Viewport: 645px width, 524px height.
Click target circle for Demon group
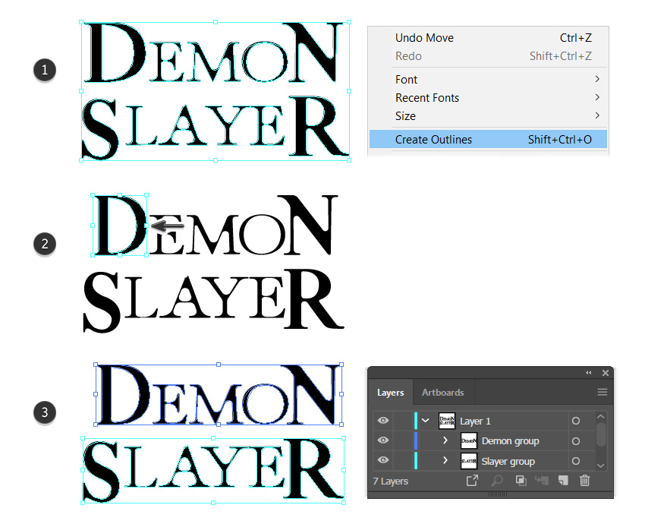coord(576,441)
